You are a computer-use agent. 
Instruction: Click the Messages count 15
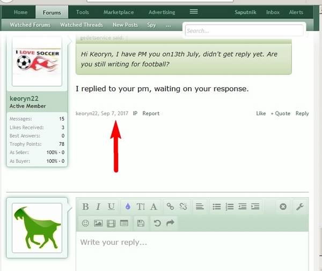pos(62,119)
